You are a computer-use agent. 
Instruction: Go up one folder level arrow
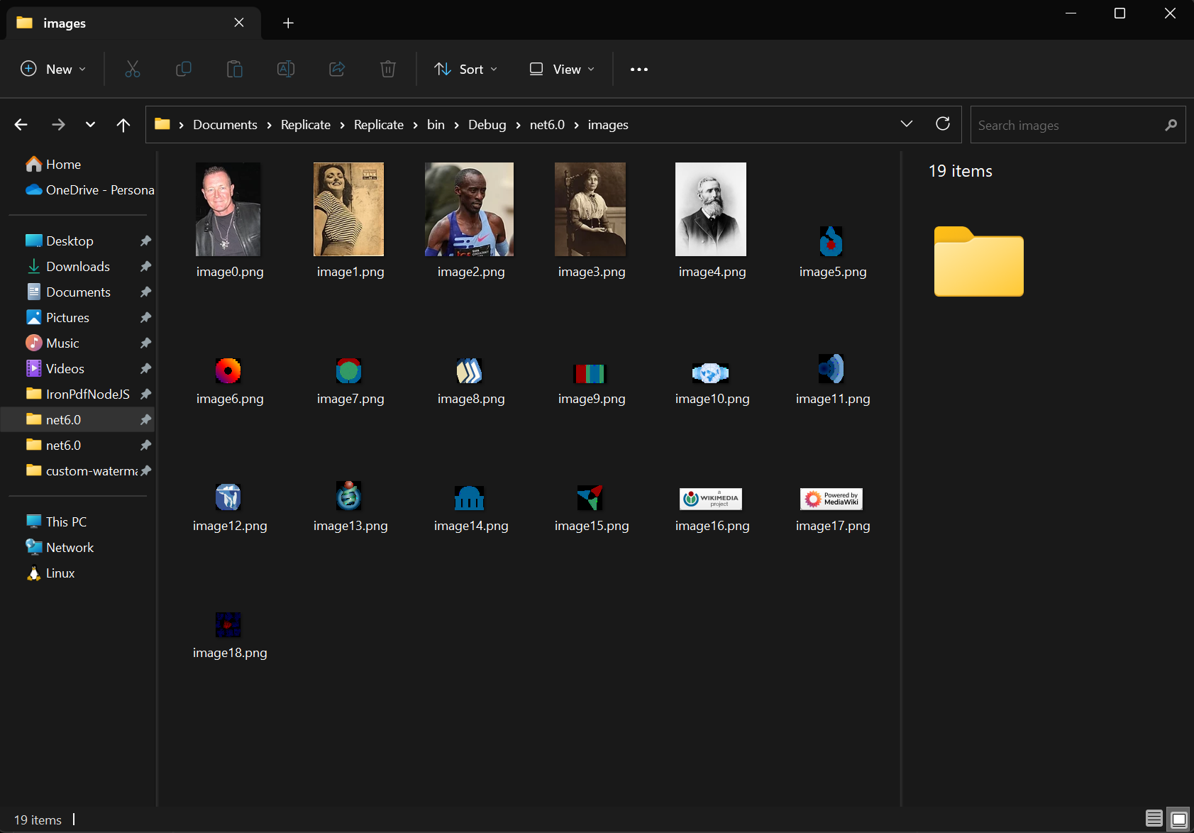tap(123, 125)
